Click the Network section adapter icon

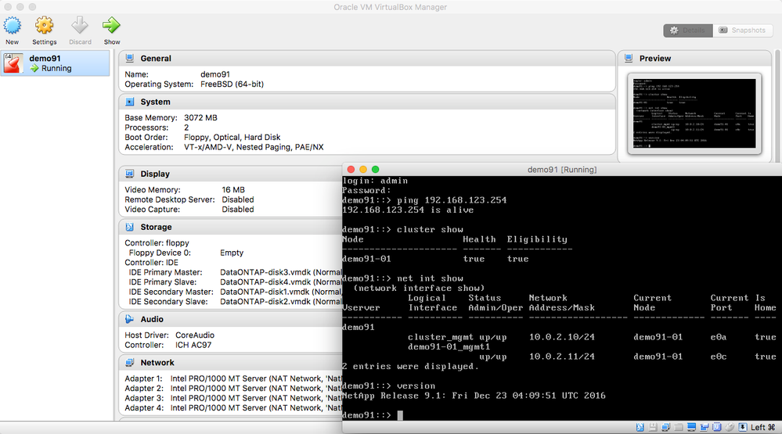(x=130, y=363)
